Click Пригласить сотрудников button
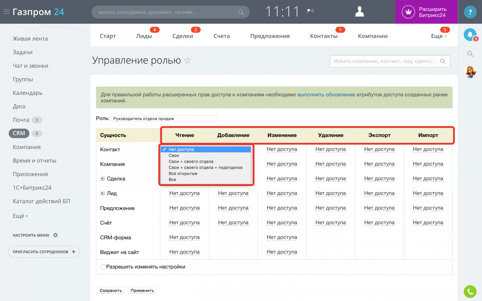The height and width of the screenshot is (301, 482). pos(44,252)
